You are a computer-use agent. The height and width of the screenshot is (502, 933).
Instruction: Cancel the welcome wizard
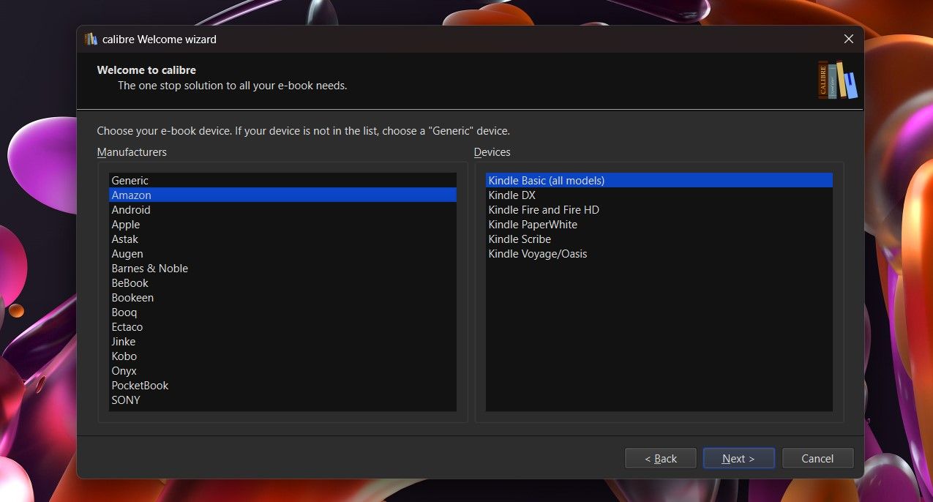pyautogui.click(x=817, y=457)
